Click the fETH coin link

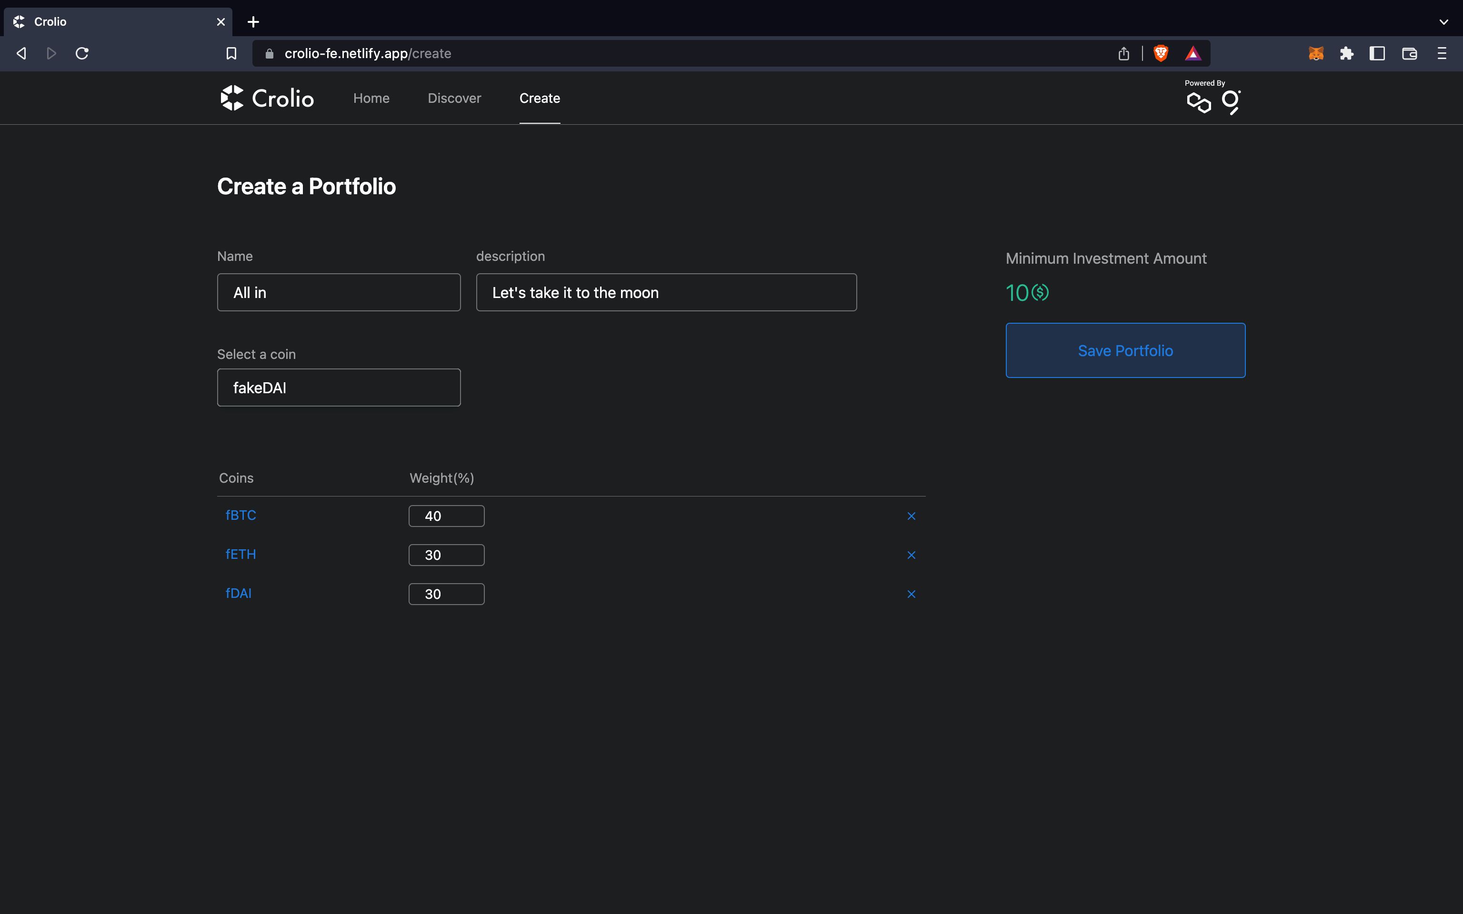pos(240,554)
